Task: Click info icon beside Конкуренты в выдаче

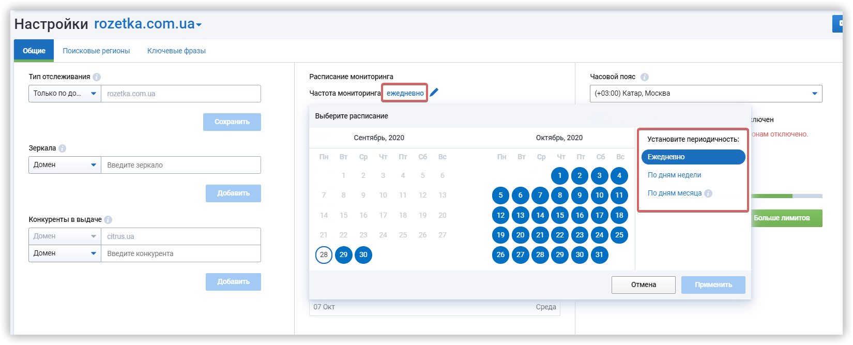Action: tap(108, 220)
